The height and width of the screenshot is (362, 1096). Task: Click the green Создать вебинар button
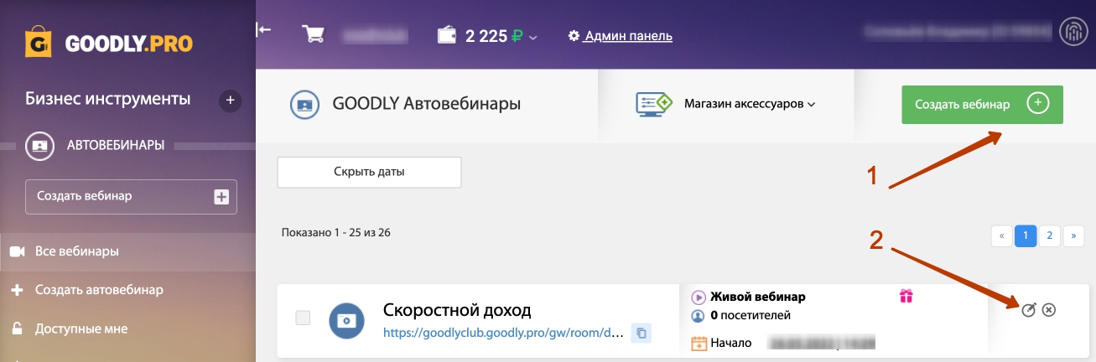coord(982,105)
